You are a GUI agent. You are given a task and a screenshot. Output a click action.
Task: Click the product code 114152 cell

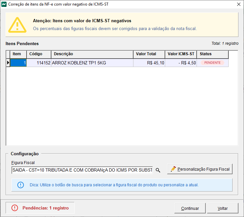(39, 63)
